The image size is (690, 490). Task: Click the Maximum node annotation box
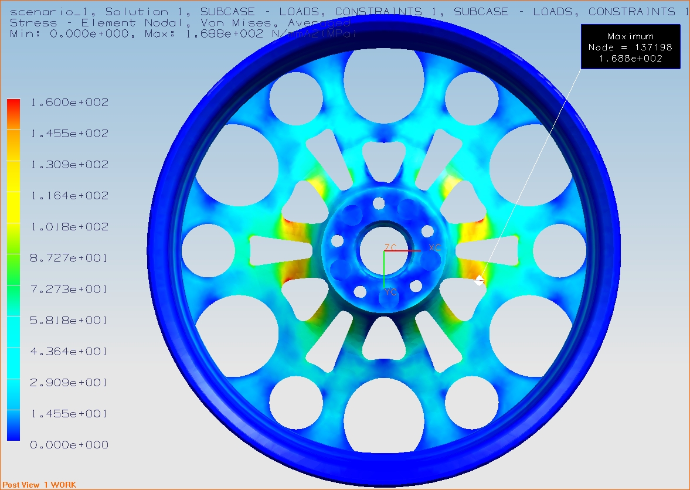point(630,47)
